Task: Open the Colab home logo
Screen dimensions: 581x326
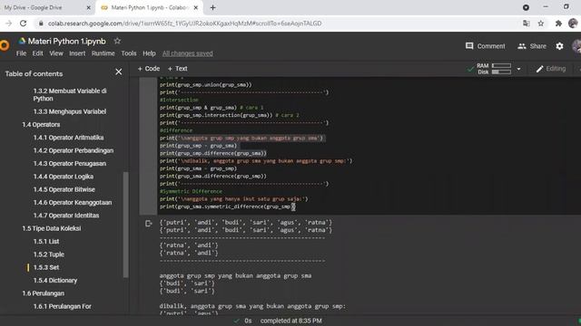Action: click(x=4, y=45)
